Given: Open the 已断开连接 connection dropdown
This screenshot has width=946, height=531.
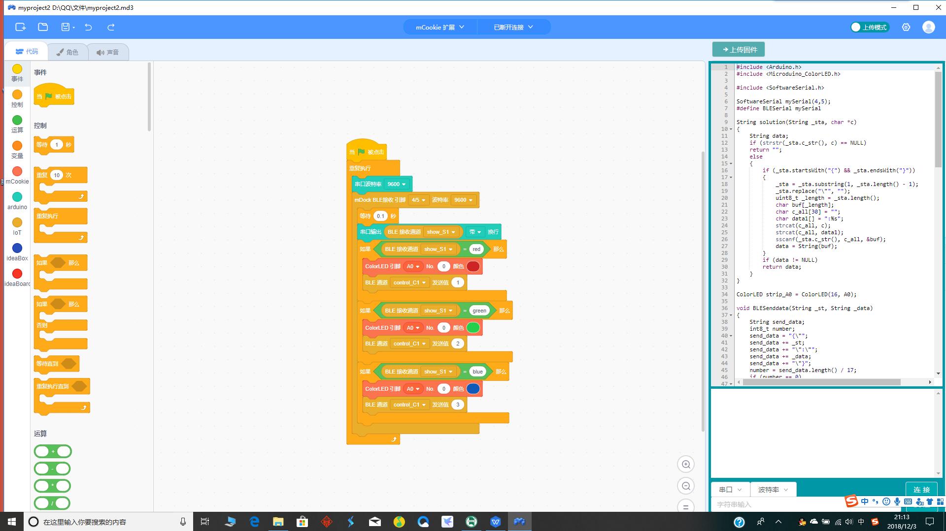Looking at the screenshot, I should (x=513, y=27).
